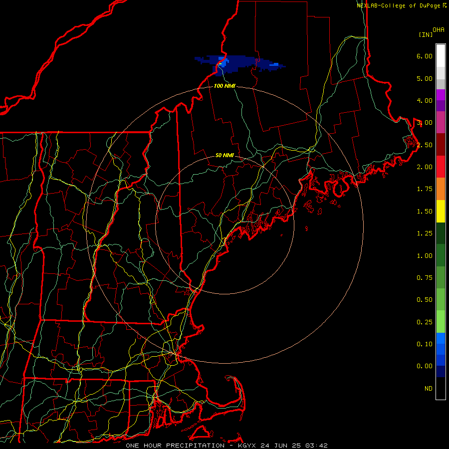Select the light blue legend swatch
Image resolution: width=449 pixels, height=449 pixels.
[x=441, y=338]
